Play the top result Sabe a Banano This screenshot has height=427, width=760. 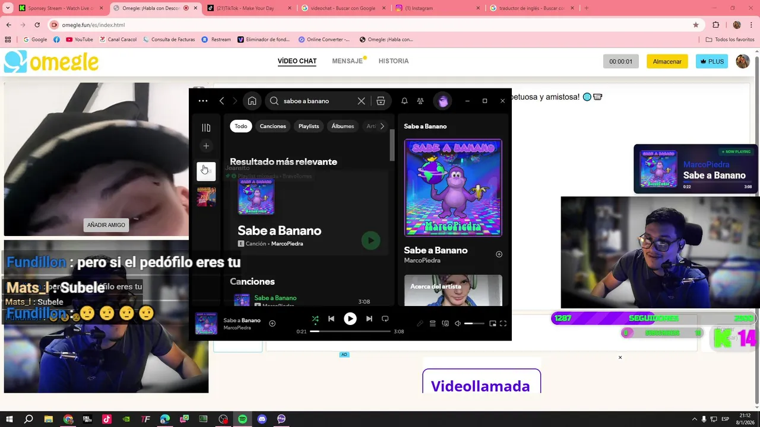[x=370, y=240]
